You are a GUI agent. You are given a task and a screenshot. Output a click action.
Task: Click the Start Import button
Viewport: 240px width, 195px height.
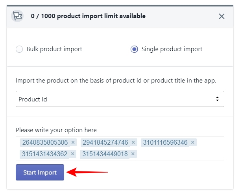(x=40, y=172)
